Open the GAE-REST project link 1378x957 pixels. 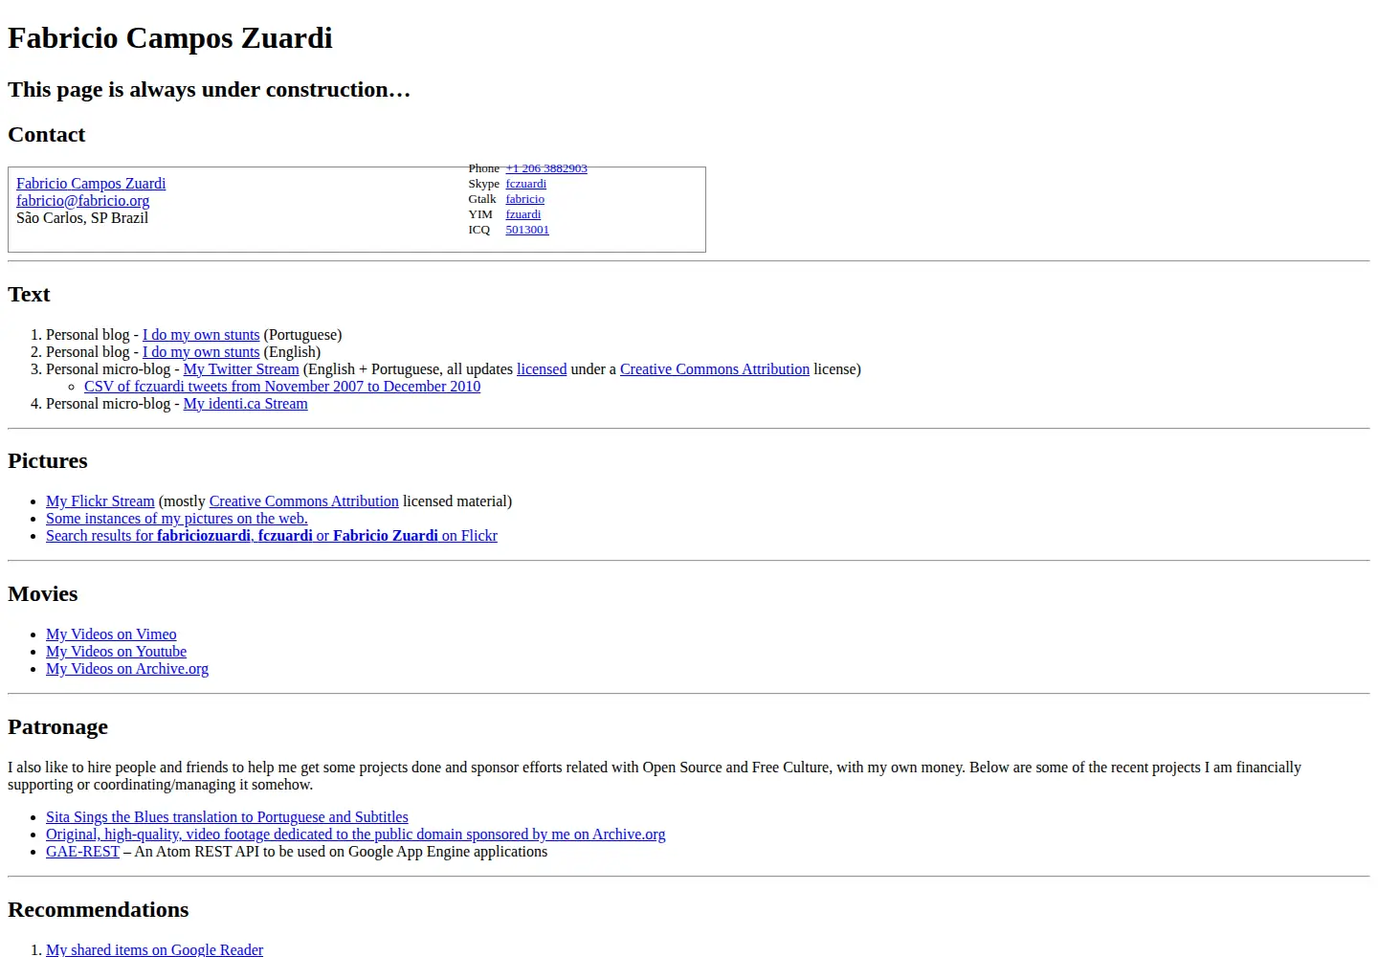pos(83,852)
